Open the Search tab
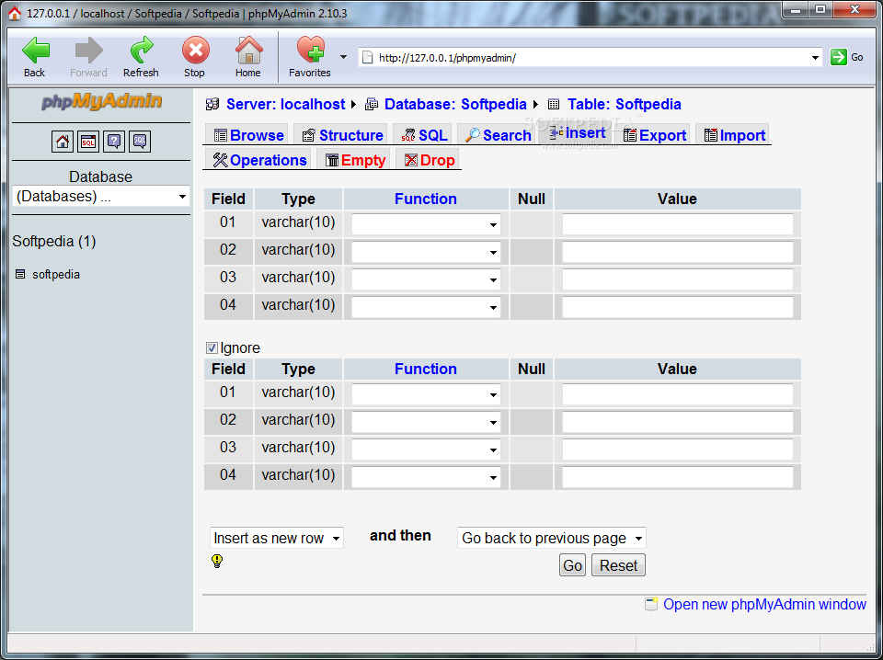Screen dimensions: 883x660 [498, 135]
